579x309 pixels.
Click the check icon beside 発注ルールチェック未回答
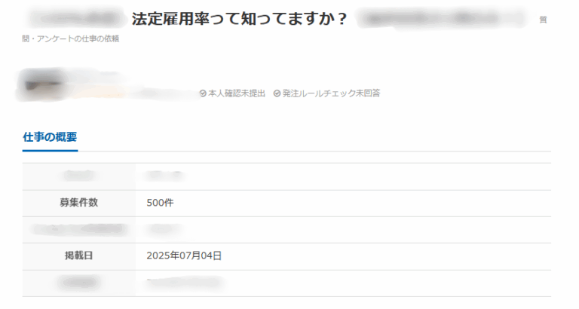277,93
